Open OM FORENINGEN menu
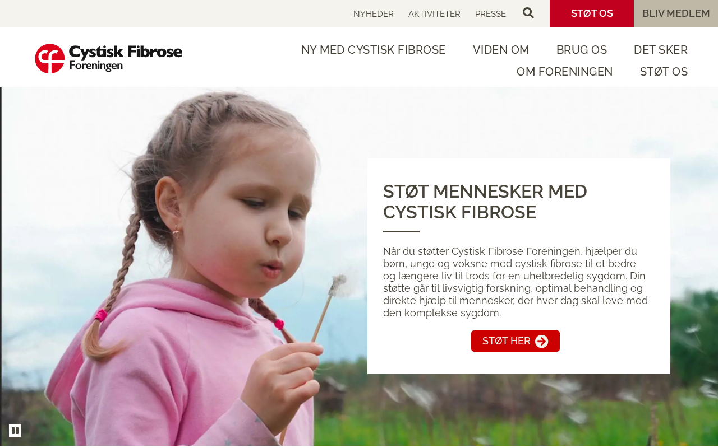The height and width of the screenshot is (448, 718). 565,72
